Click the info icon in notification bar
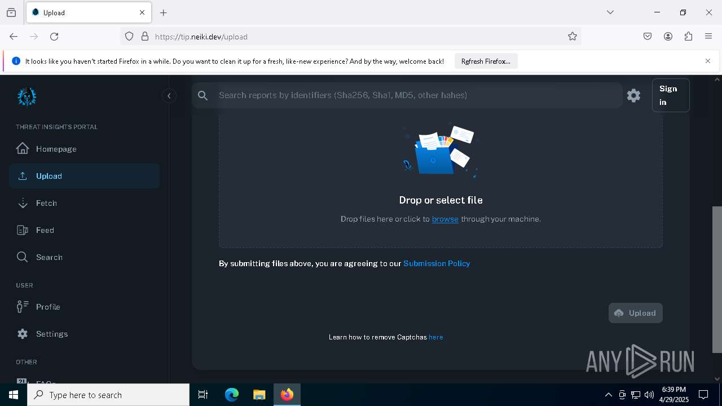 [x=16, y=61]
